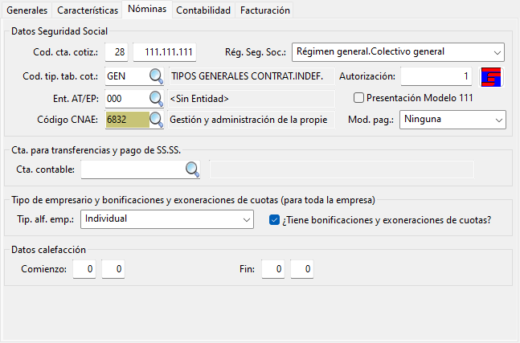Select the Características tab

tap(88, 10)
